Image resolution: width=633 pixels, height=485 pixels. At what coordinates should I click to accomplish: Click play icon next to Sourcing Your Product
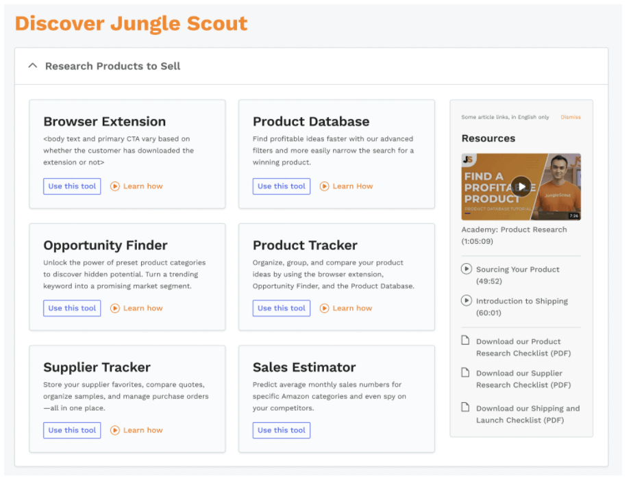(467, 269)
